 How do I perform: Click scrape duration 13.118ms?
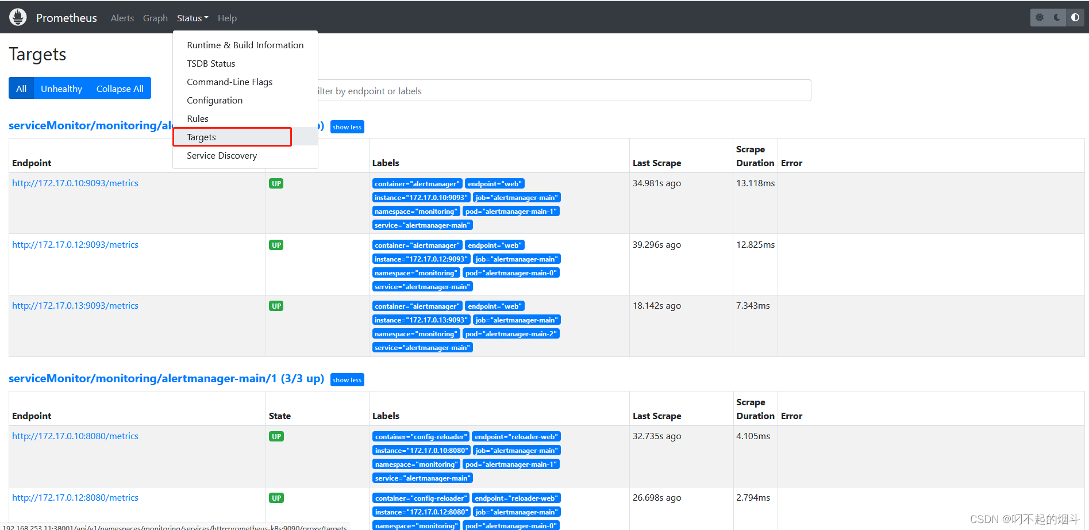(x=755, y=183)
